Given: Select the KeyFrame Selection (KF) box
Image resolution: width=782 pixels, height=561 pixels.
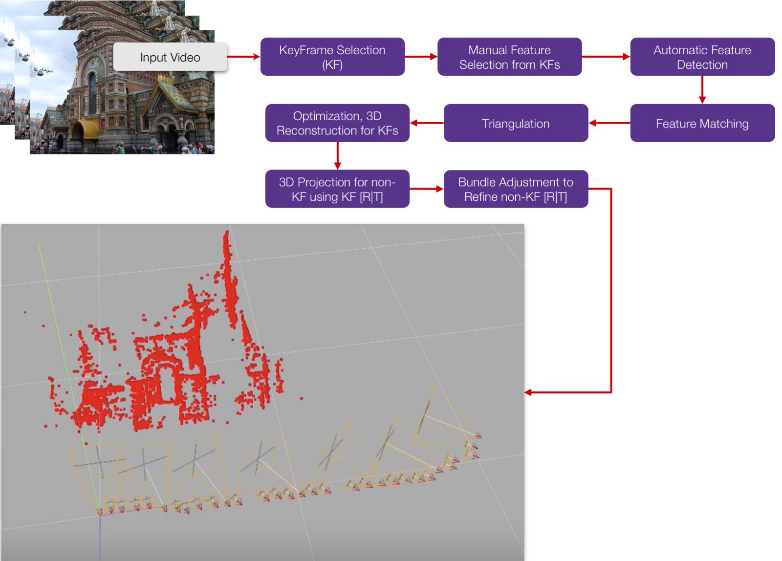Looking at the screenshot, I should tap(332, 57).
